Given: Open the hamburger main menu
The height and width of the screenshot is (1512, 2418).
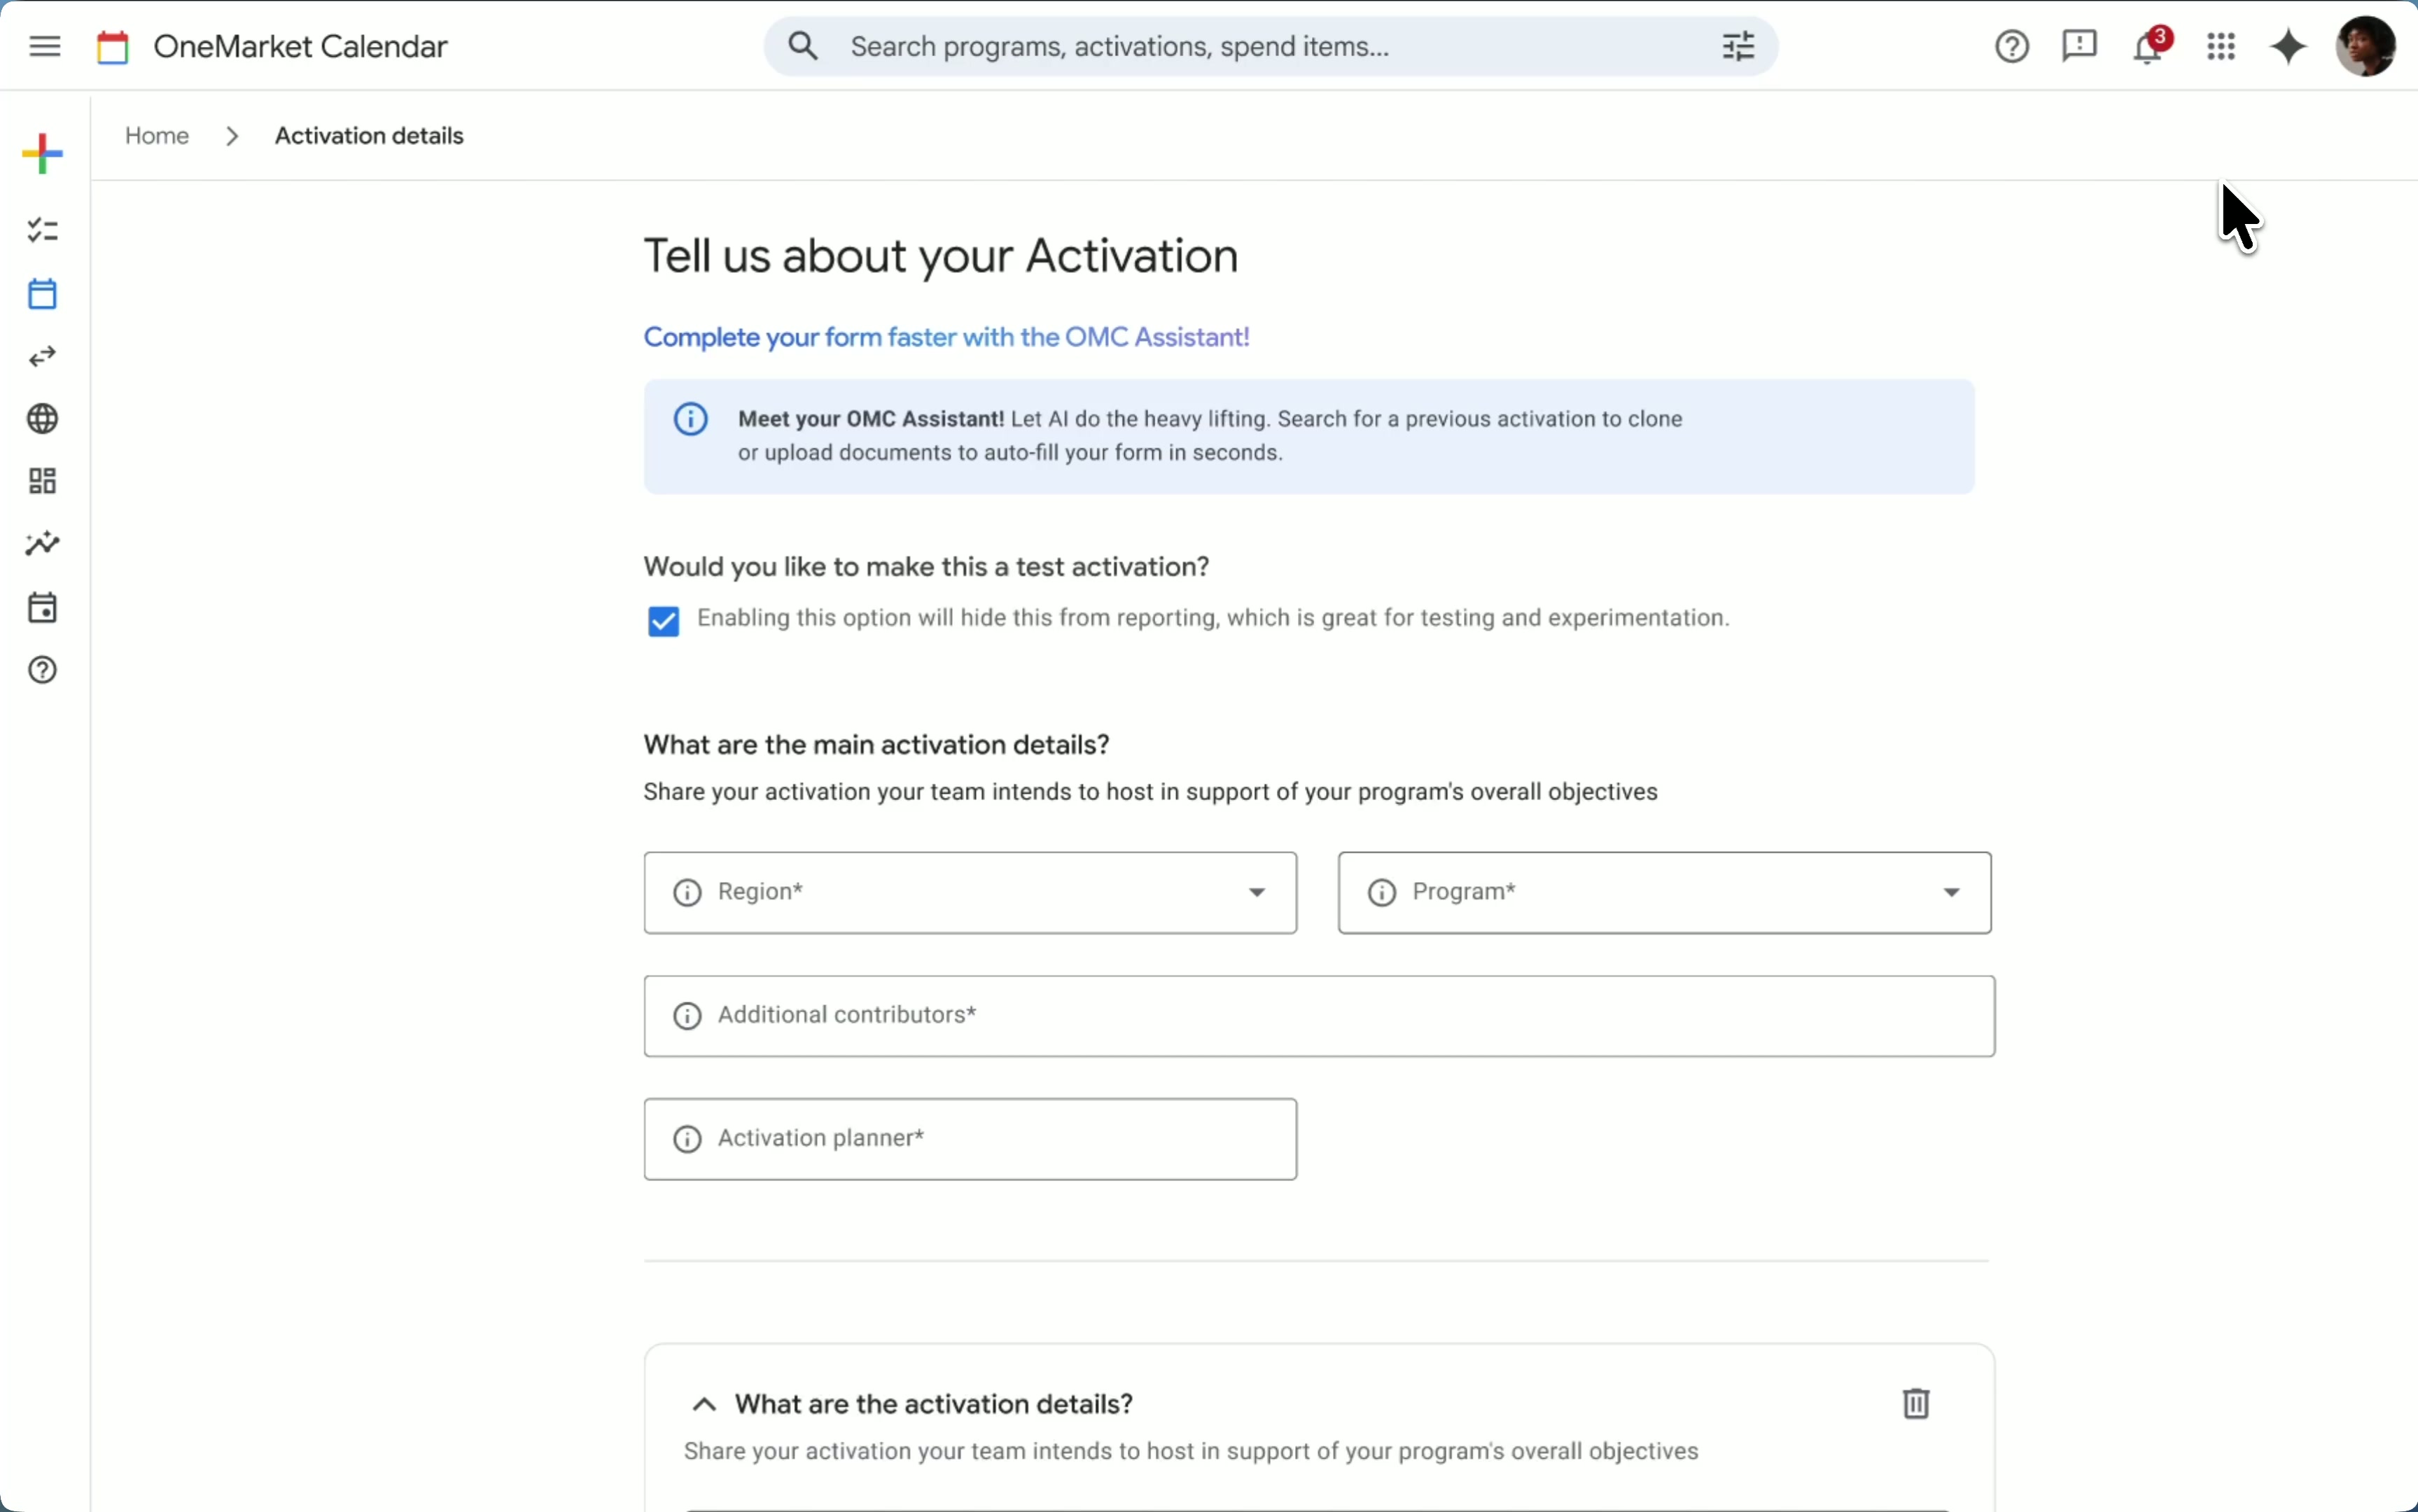Looking at the screenshot, I should [45, 47].
